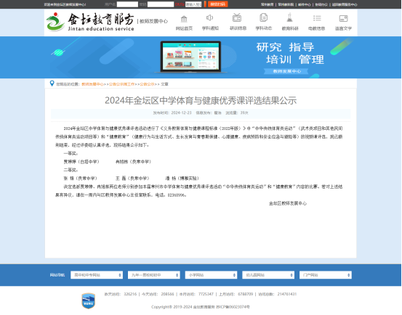Image resolution: width=402 pixels, height=315 pixels.
Task: Open the second breadcrumb link 公告公示和工作
Action: 122,84
